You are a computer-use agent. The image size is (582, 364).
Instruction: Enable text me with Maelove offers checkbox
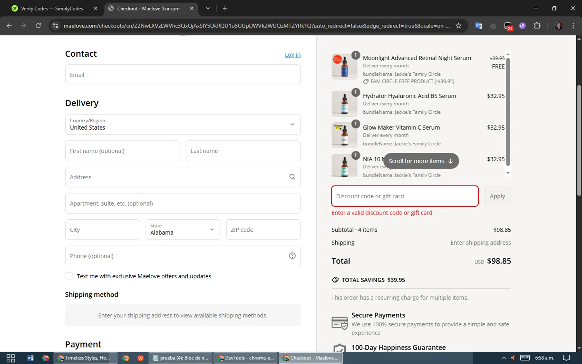click(x=69, y=276)
